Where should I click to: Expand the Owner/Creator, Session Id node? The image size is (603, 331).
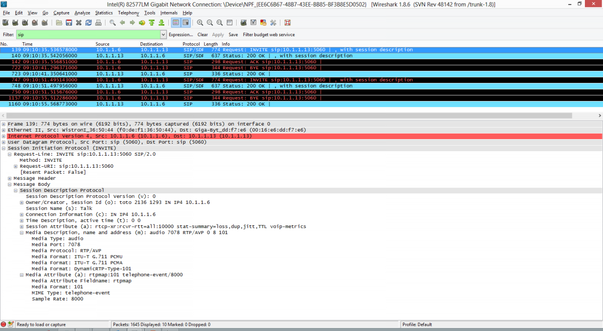pyautogui.click(x=22, y=202)
